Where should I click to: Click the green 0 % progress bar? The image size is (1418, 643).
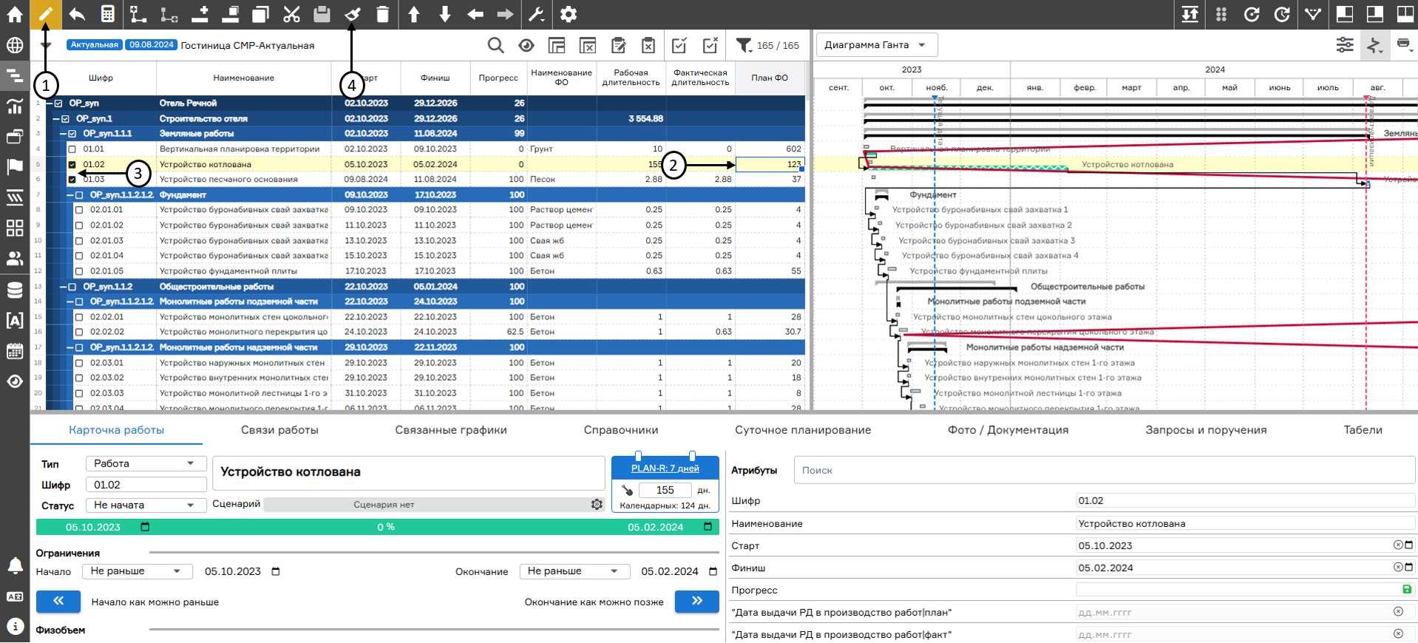tap(378, 527)
